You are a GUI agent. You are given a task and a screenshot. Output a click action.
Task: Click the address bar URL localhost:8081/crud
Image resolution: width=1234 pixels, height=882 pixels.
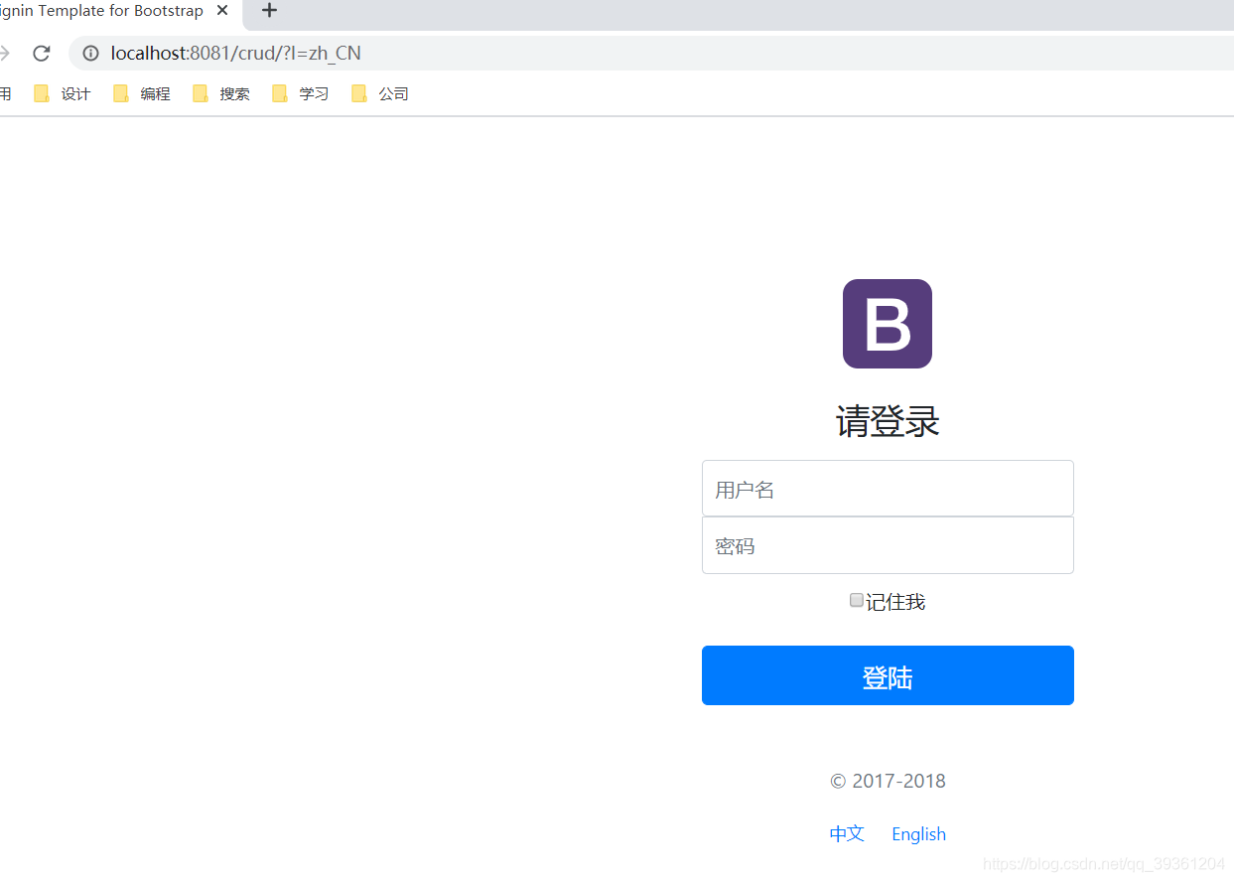click(235, 54)
